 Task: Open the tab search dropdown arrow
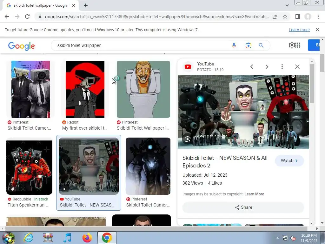click(x=287, y=5)
